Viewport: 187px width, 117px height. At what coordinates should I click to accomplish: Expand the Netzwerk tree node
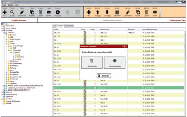[x=2, y=92]
